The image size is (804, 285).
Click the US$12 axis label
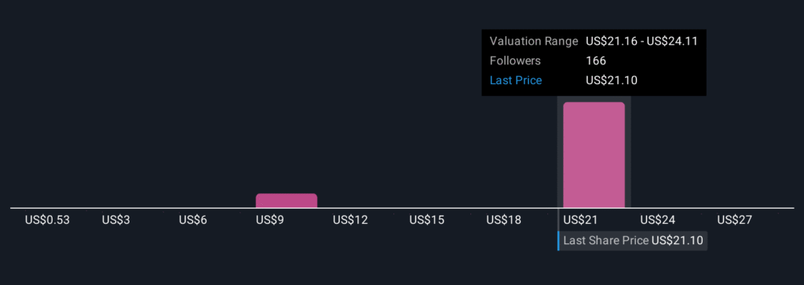[350, 221]
